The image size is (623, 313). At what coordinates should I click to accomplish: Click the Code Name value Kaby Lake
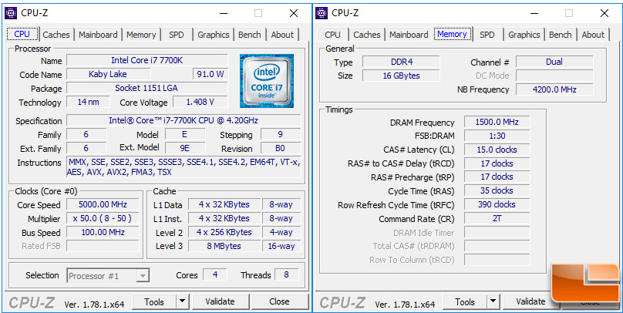(108, 74)
